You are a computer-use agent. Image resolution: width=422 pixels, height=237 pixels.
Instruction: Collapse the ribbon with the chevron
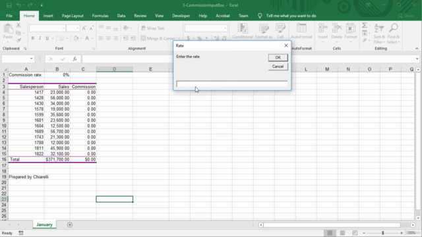pos(417,49)
